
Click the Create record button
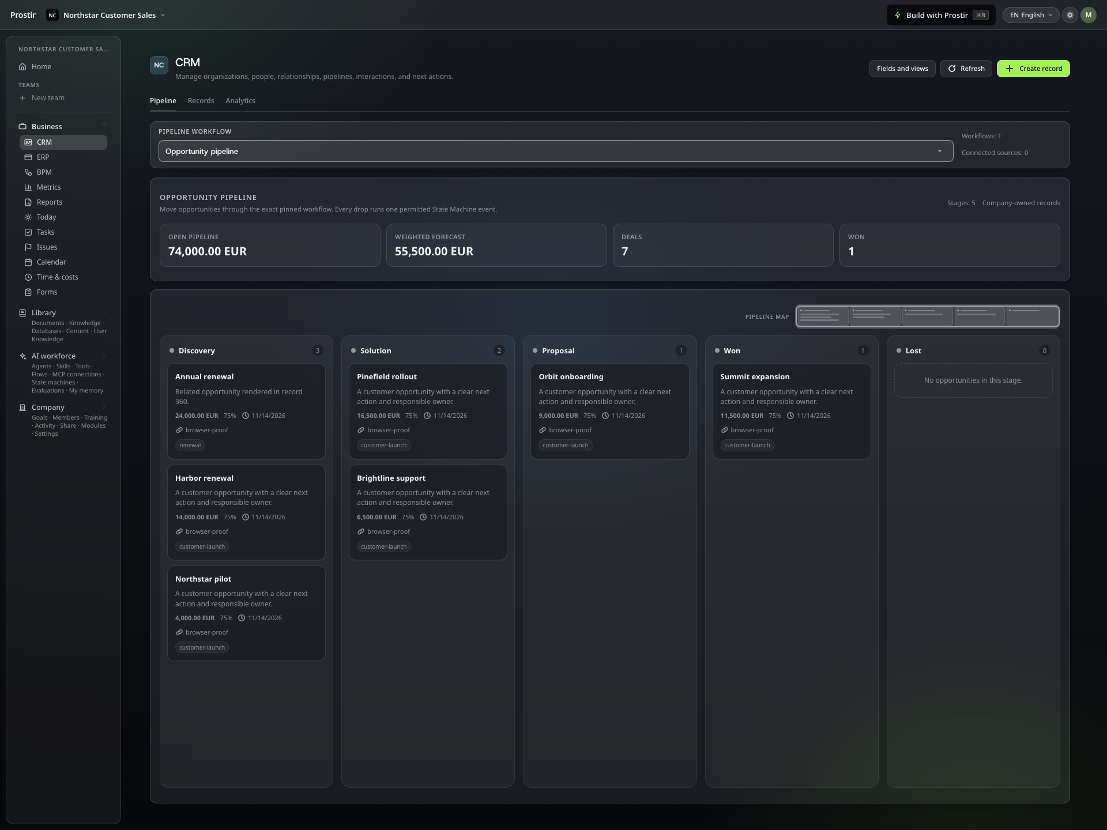coord(1033,69)
